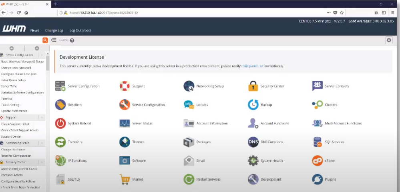
Task: Open the Email envelope icon
Action: [x=189, y=161]
